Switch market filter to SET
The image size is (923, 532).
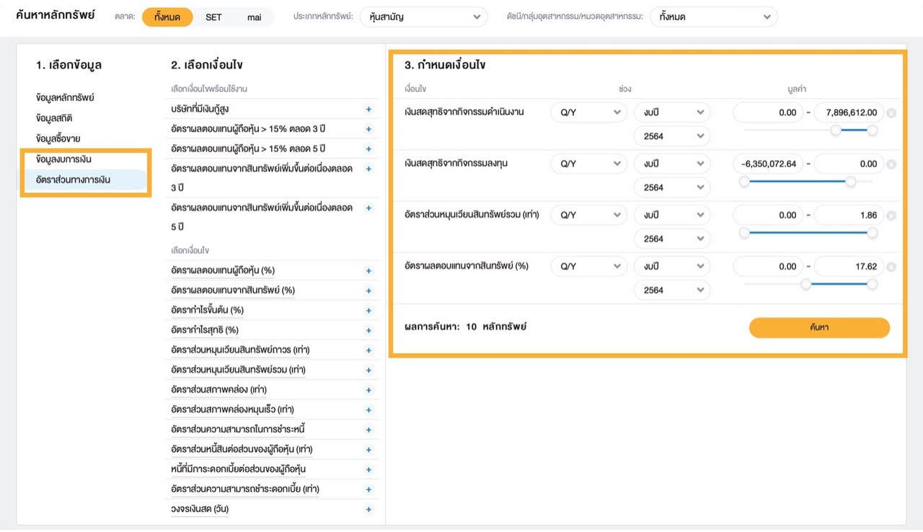[x=213, y=17]
